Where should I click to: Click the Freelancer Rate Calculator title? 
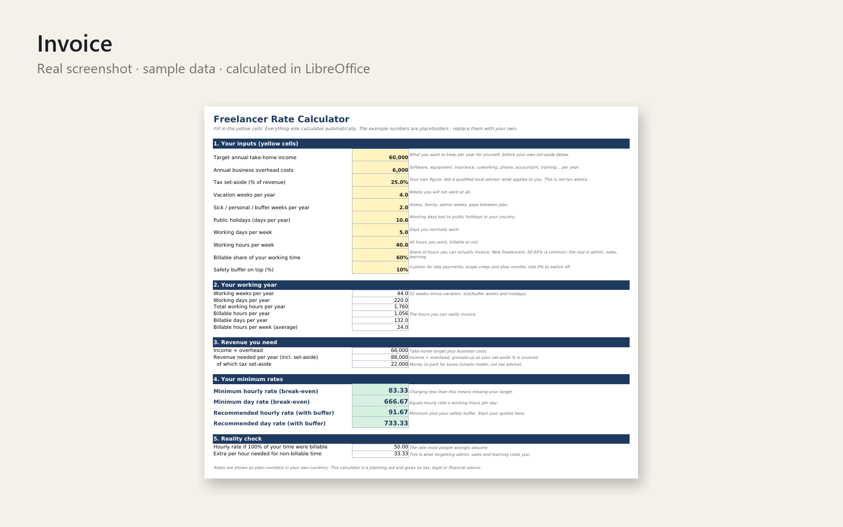click(x=281, y=119)
